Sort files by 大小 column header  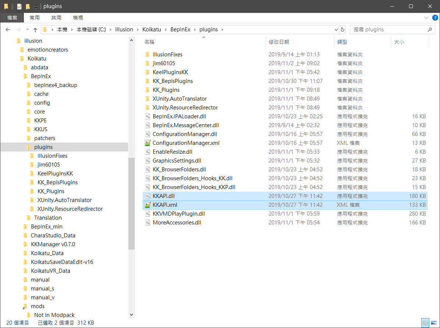point(399,42)
